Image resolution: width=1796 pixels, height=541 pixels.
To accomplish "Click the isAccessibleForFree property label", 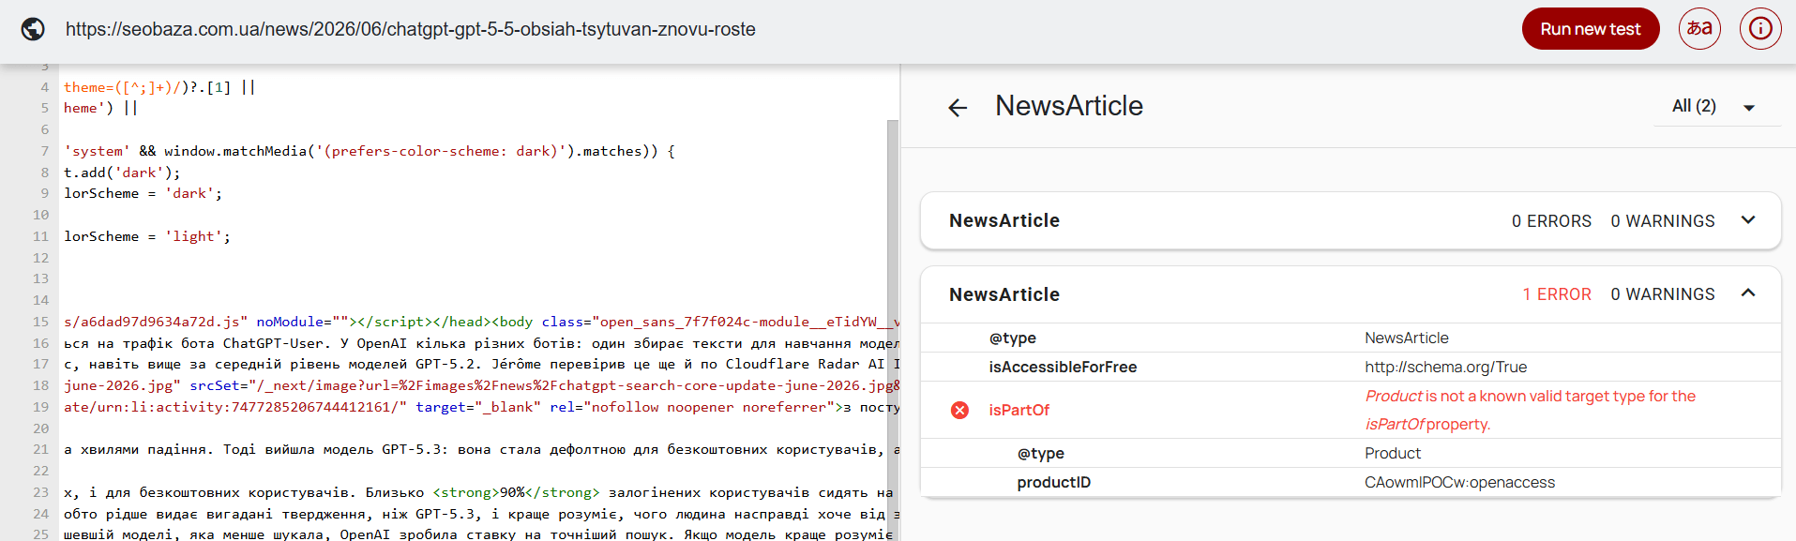I will 1063,367.
